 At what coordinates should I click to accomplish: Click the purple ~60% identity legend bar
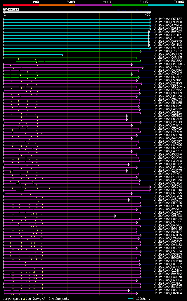(x=93, y=5)
